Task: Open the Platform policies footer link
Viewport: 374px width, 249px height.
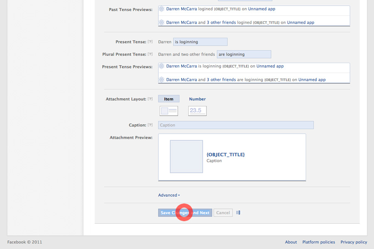Action: pyautogui.click(x=319, y=242)
